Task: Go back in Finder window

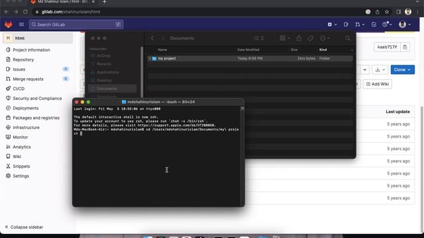Action: point(152,38)
